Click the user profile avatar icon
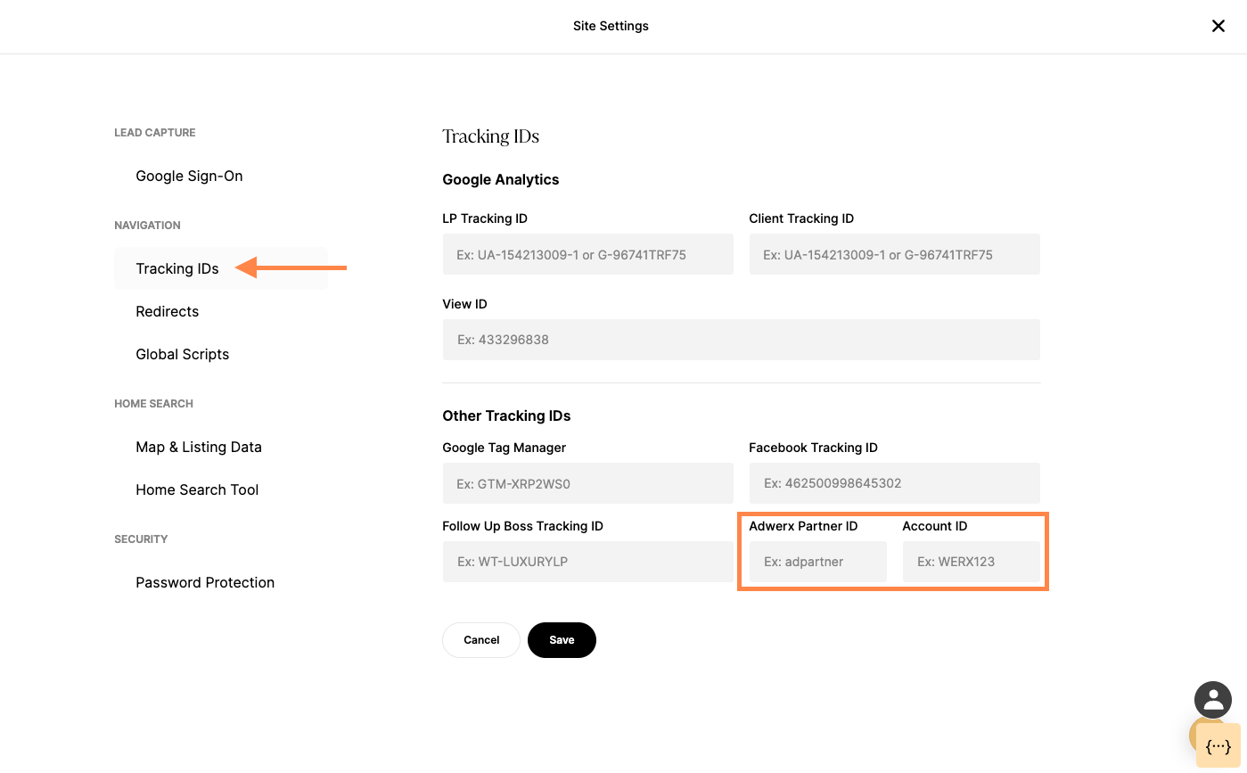 [x=1212, y=701]
